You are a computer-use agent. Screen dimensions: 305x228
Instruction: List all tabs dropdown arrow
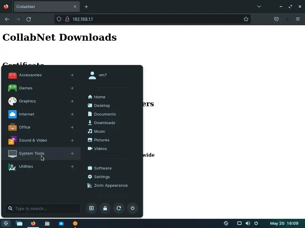click(259, 7)
